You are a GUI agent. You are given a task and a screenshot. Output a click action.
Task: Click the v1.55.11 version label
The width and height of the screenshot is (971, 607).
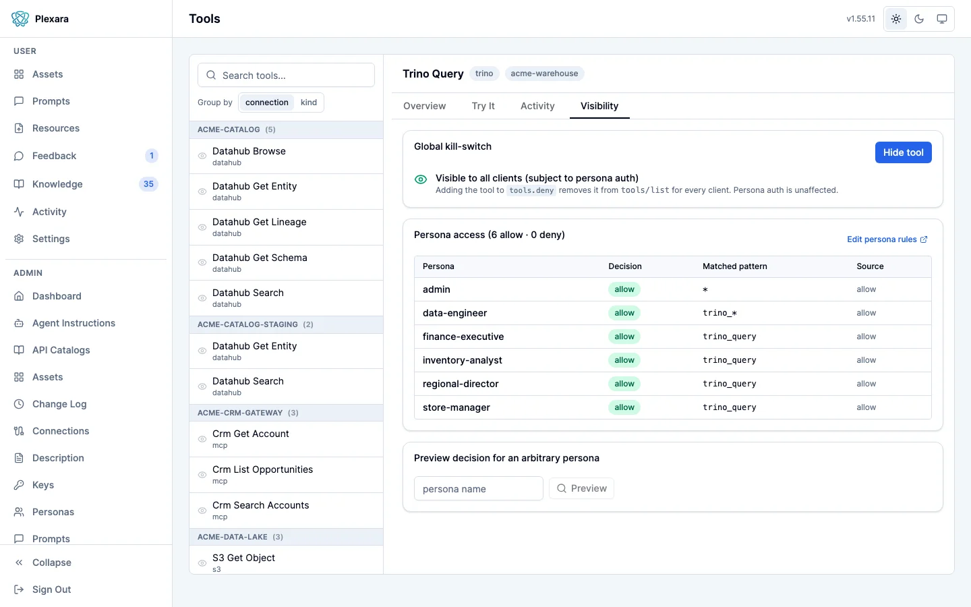[861, 19]
